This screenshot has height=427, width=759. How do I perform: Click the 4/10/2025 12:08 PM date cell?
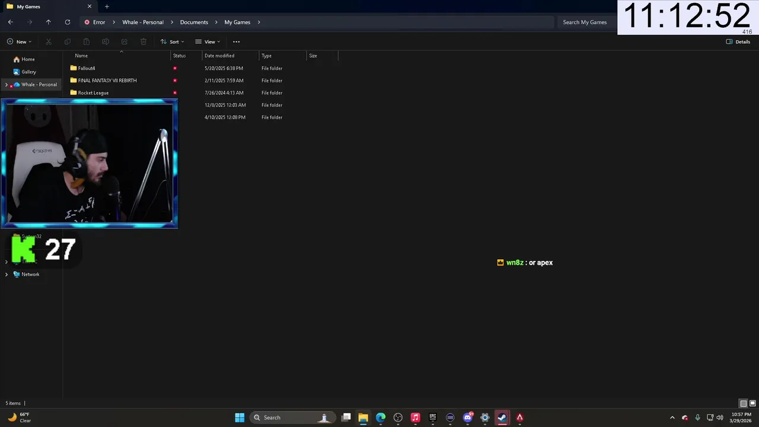click(225, 117)
